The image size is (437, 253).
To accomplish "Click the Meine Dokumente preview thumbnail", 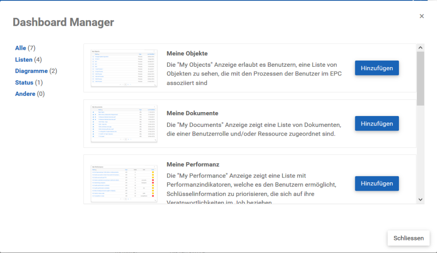I will [x=124, y=123].
